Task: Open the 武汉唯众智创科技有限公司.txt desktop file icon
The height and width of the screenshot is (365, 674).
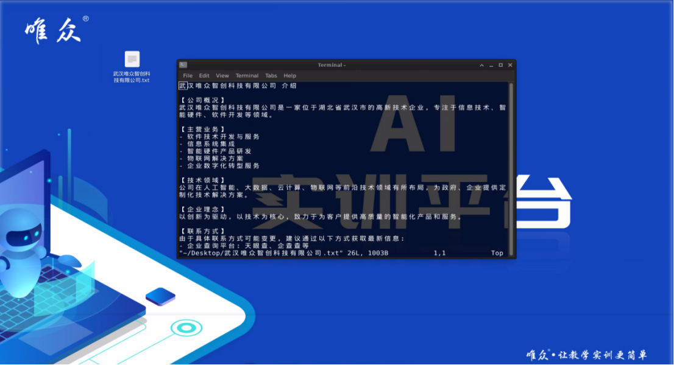Action: point(132,68)
